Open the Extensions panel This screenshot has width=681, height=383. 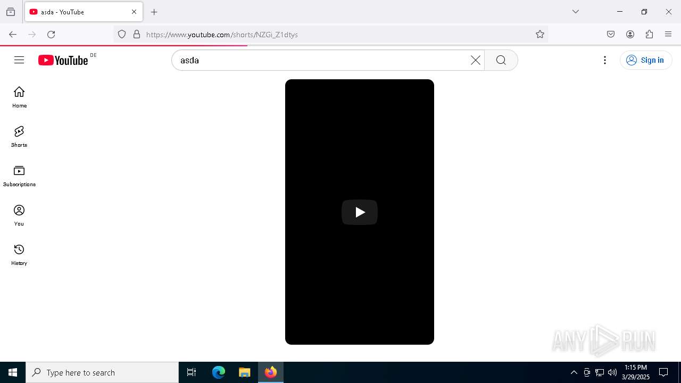[649, 34]
